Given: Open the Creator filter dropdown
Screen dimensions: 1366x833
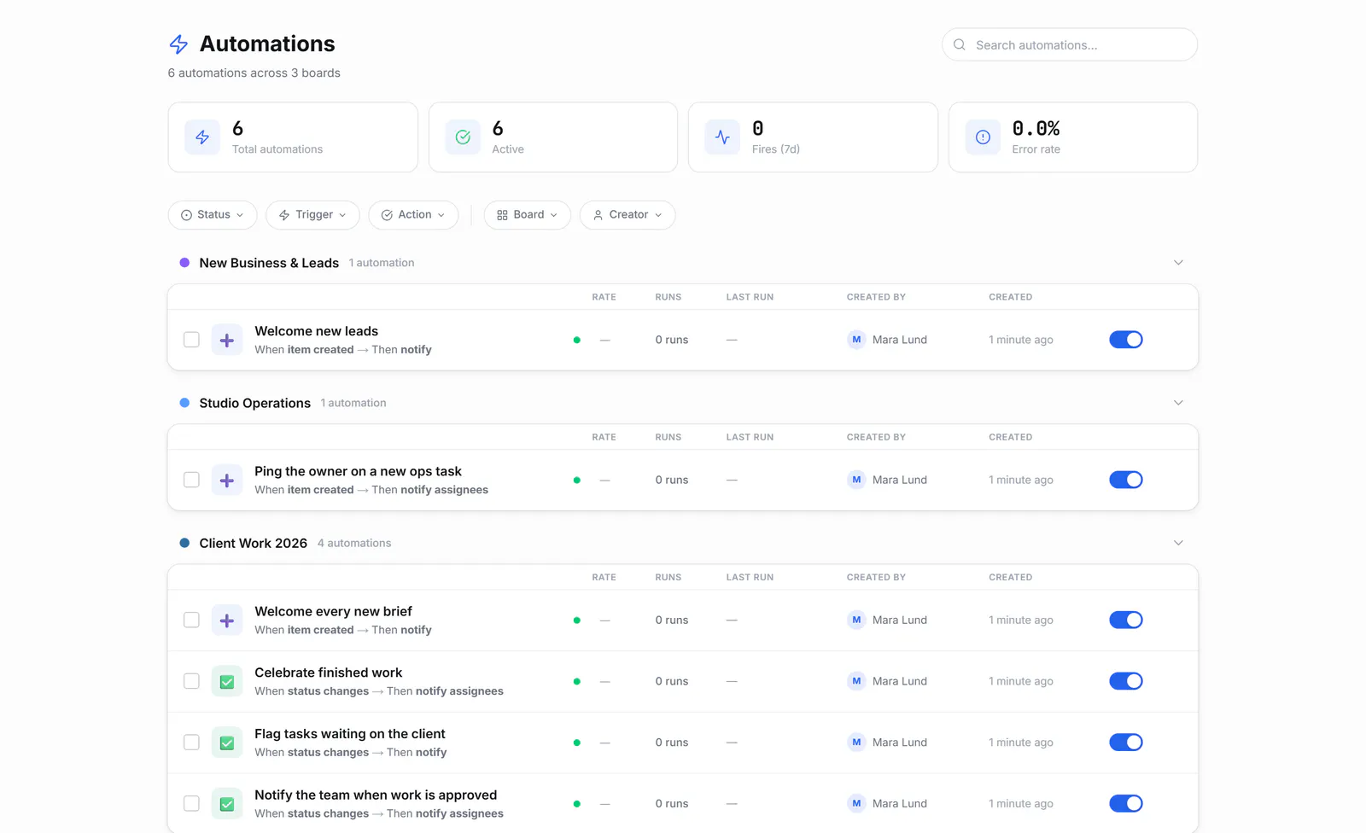Looking at the screenshot, I should tap(628, 215).
